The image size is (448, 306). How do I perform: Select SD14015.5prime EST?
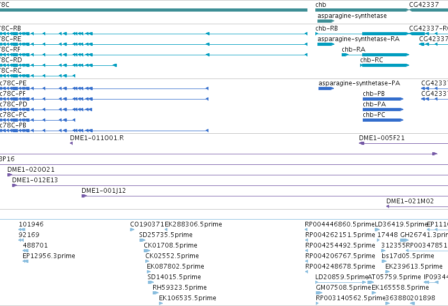[151, 282]
